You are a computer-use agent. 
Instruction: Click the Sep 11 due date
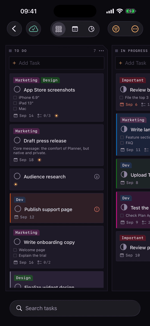pos(131,150)
